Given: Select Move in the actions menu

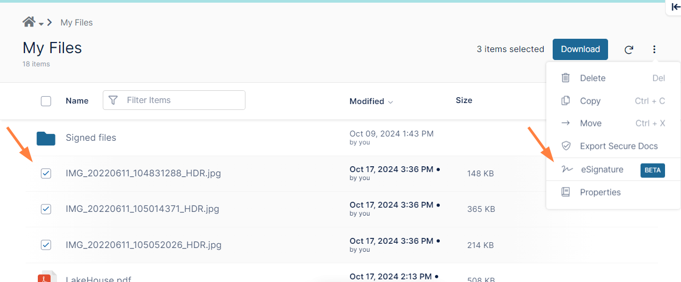Looking at the screenshot, I should pos(590,123).
